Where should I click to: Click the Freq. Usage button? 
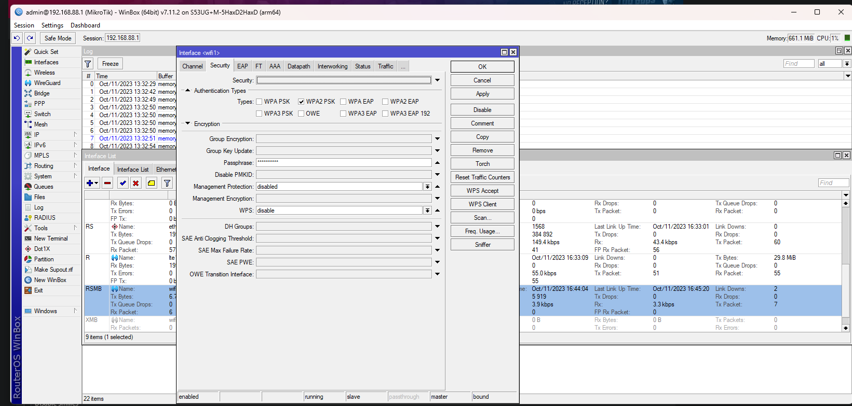(x=482, y=231)
